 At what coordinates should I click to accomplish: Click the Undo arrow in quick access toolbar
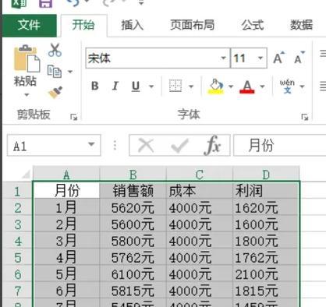click(73, 2)
